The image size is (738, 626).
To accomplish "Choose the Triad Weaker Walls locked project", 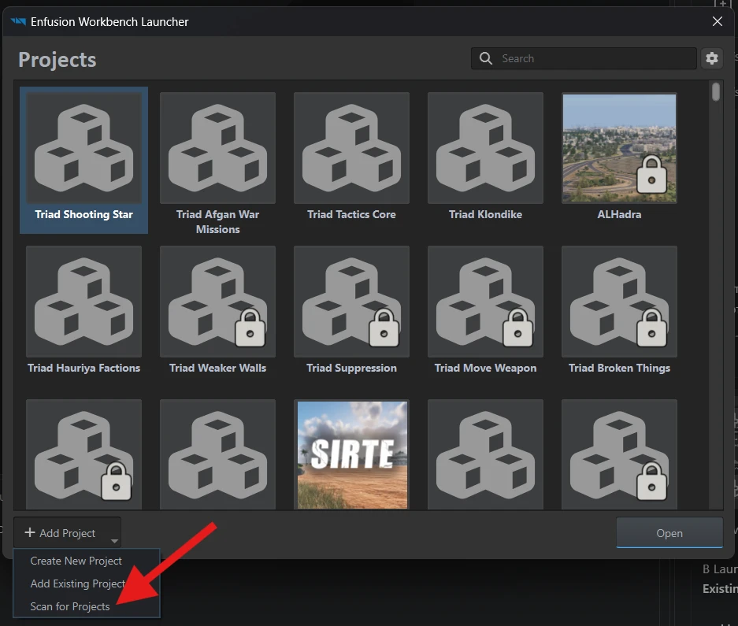I will 217,302.
